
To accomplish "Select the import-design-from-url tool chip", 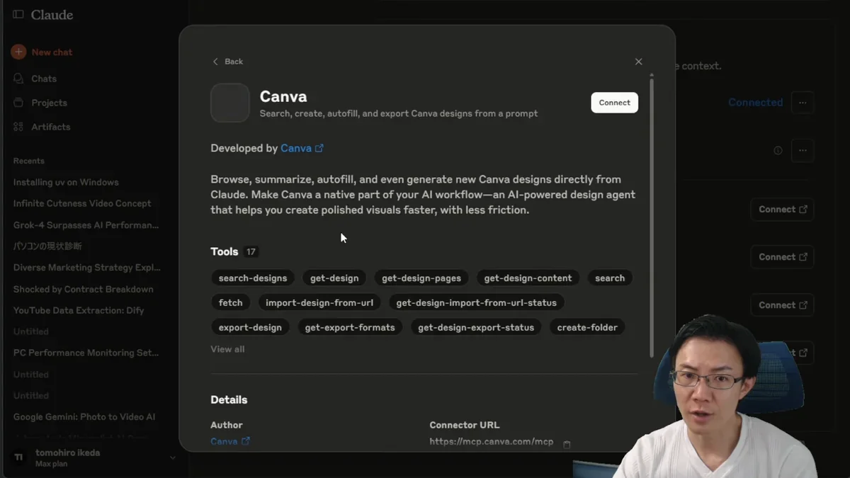I will point(319,302).
